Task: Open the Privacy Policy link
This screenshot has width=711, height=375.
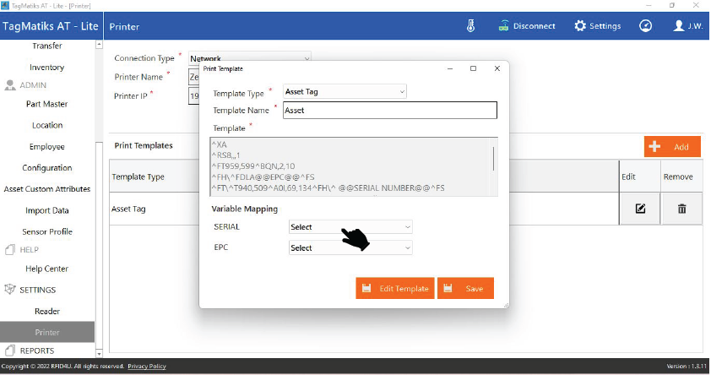Action: [147, 367]
